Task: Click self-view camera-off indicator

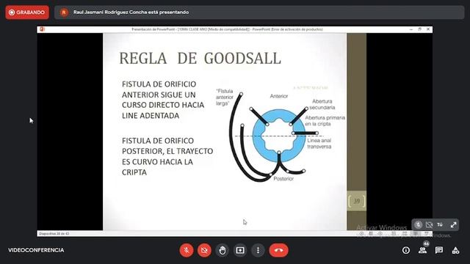Action: click(429, 225)
